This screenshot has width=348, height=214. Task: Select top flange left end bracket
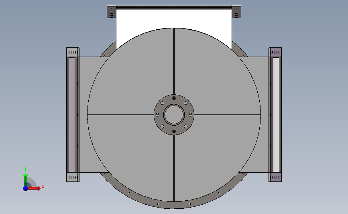112,12
